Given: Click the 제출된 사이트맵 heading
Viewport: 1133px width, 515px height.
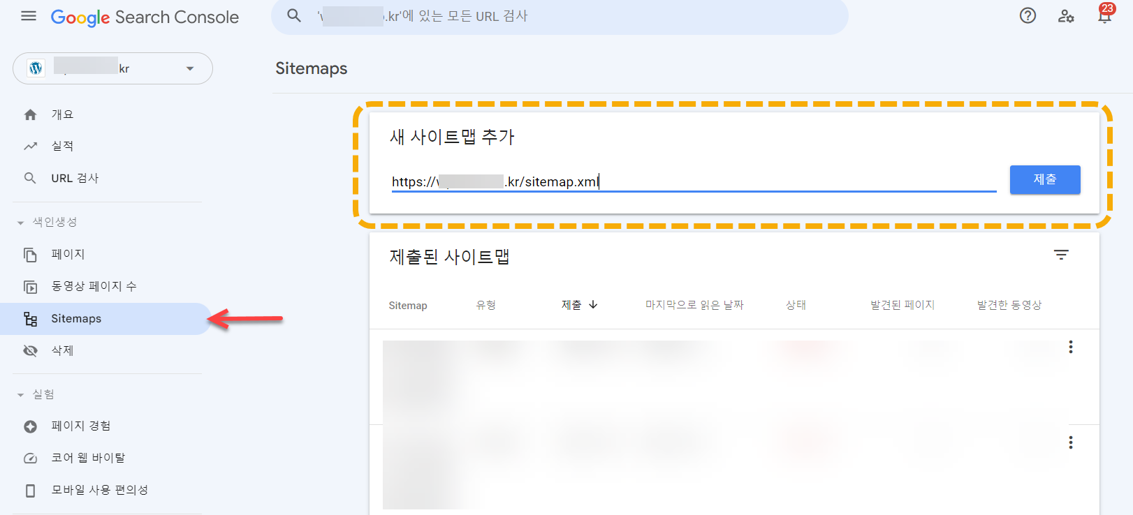Looking at the screenshot, I should (450, 257).
